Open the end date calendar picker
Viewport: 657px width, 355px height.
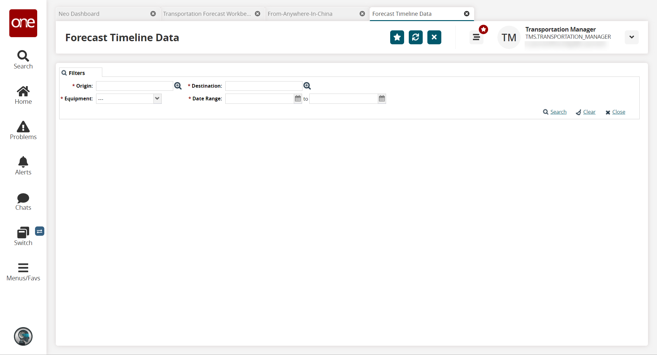pyautogui.click(x=382, y=99)
